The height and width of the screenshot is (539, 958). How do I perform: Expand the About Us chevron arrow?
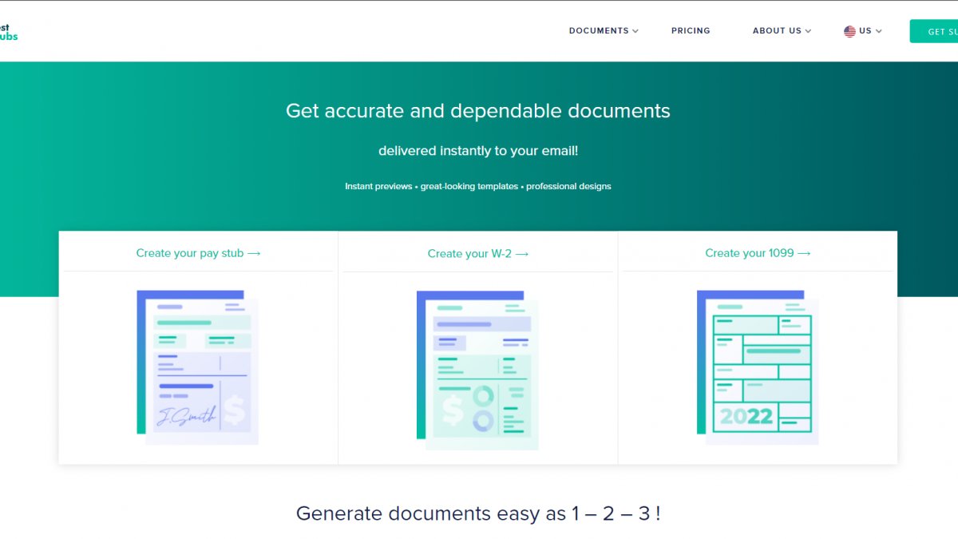coord(808,31)
